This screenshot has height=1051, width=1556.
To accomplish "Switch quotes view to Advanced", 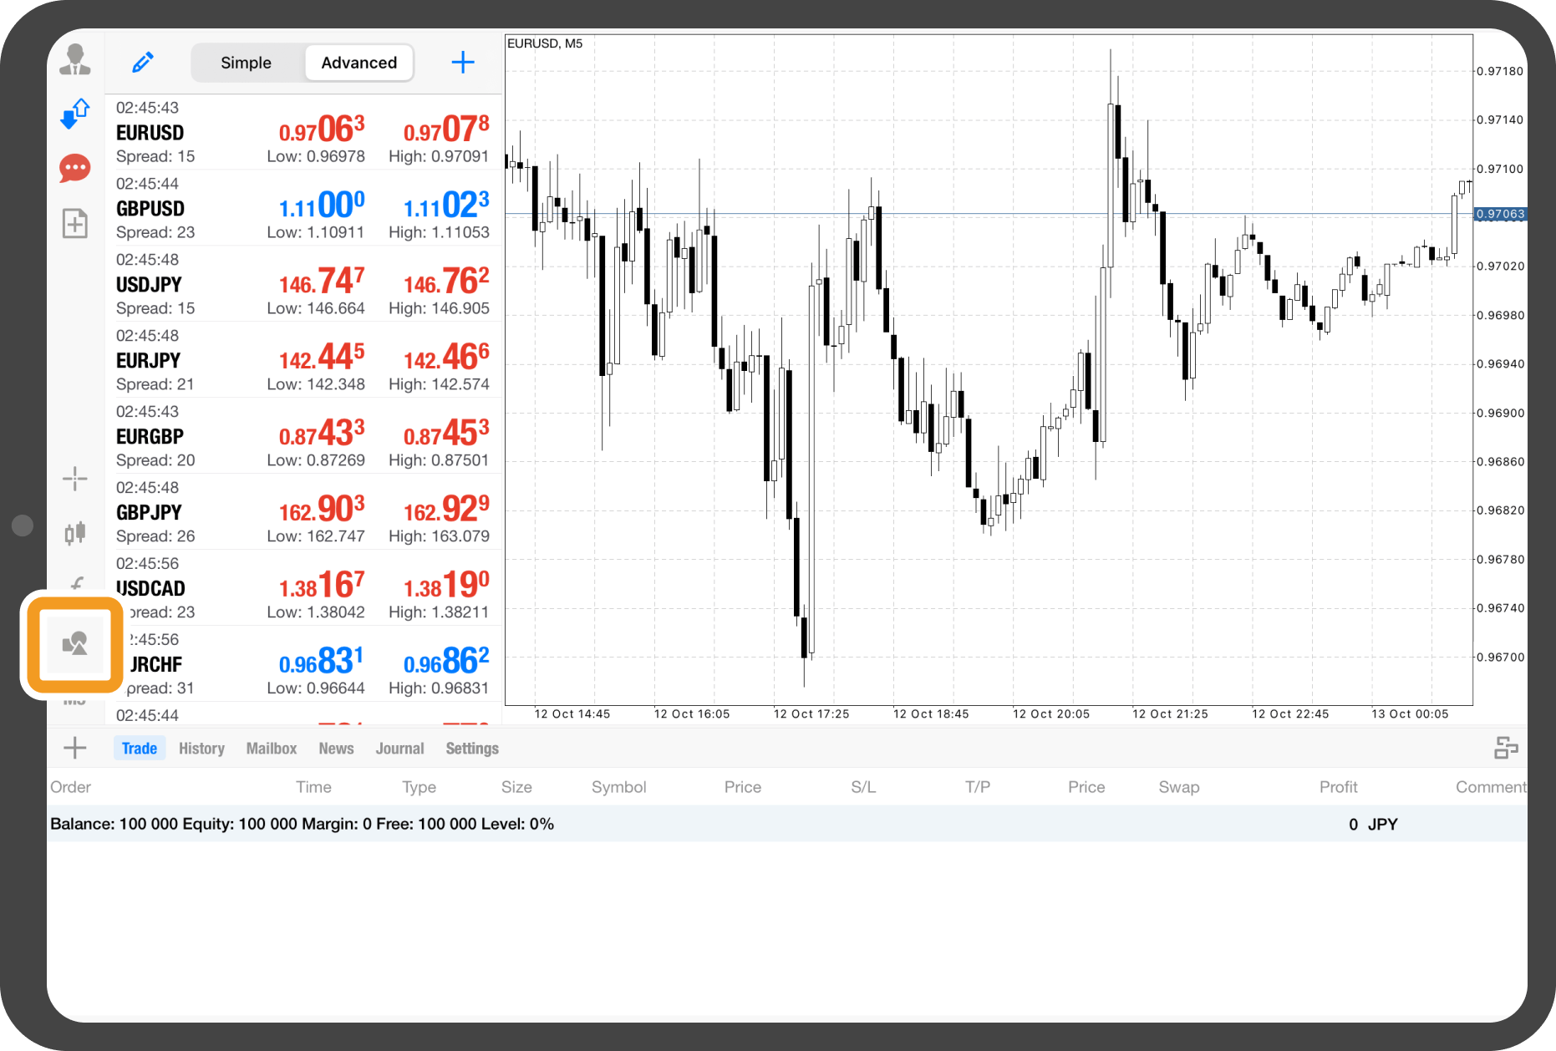I will coord(358,63).
